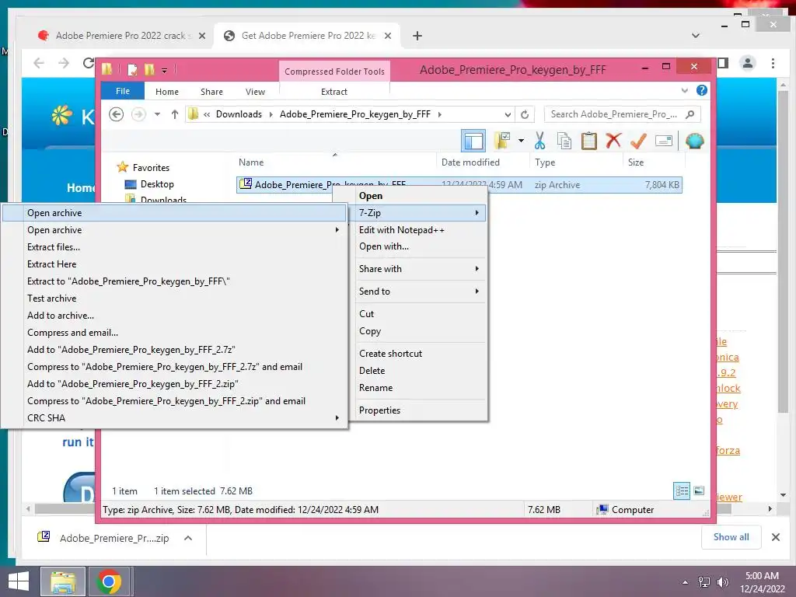Click Downloads in the address breadcrumb
The width and height of the screenshot is (796, 597).
239,114
